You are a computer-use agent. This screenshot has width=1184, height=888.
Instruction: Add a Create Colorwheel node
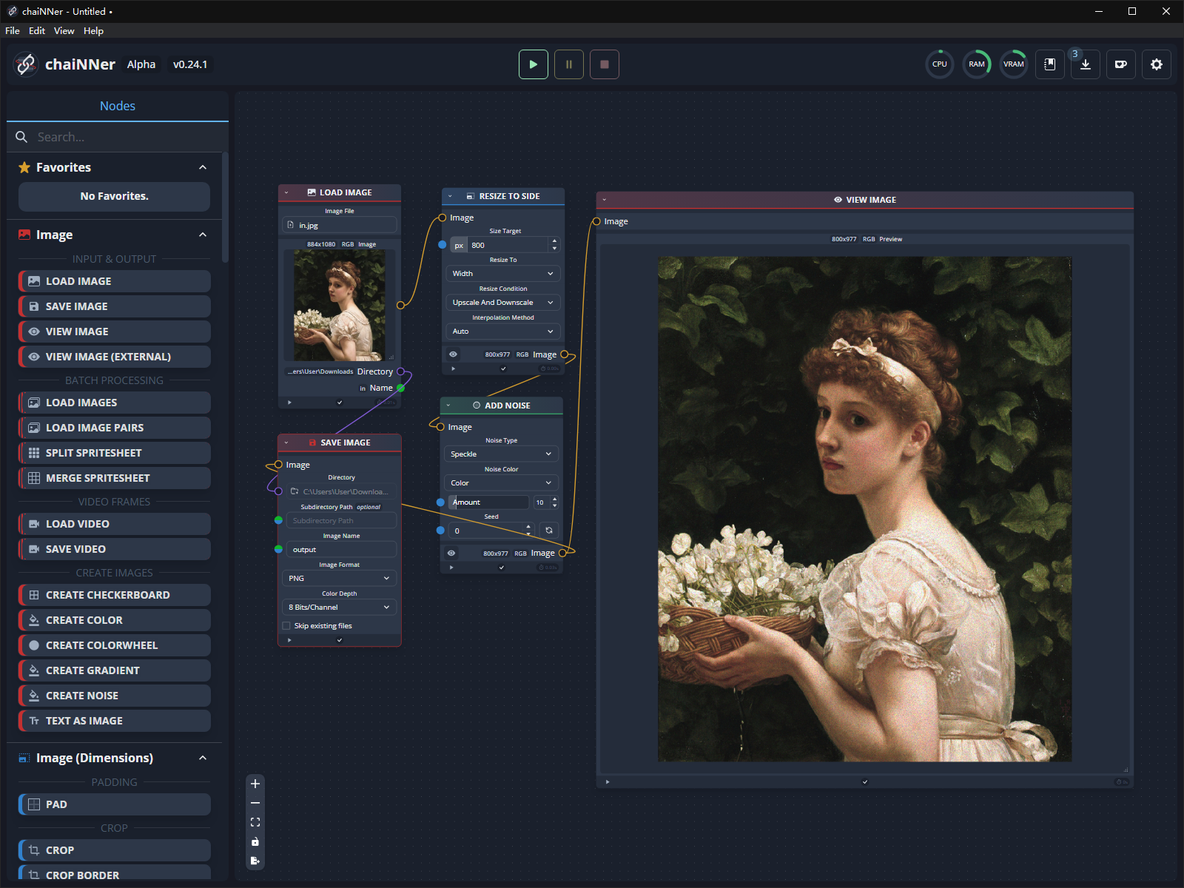(115, 645)
